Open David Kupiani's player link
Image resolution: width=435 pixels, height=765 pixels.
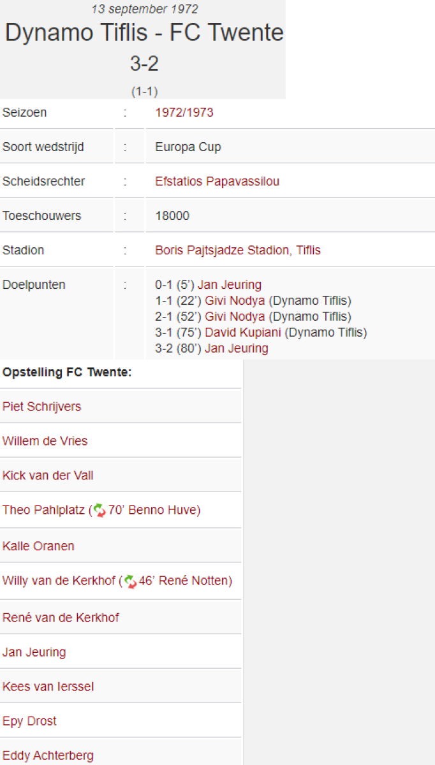pos(243,333)
